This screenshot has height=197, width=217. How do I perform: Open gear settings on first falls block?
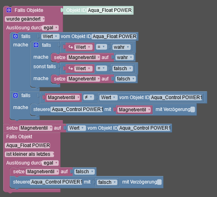[15, 36]
